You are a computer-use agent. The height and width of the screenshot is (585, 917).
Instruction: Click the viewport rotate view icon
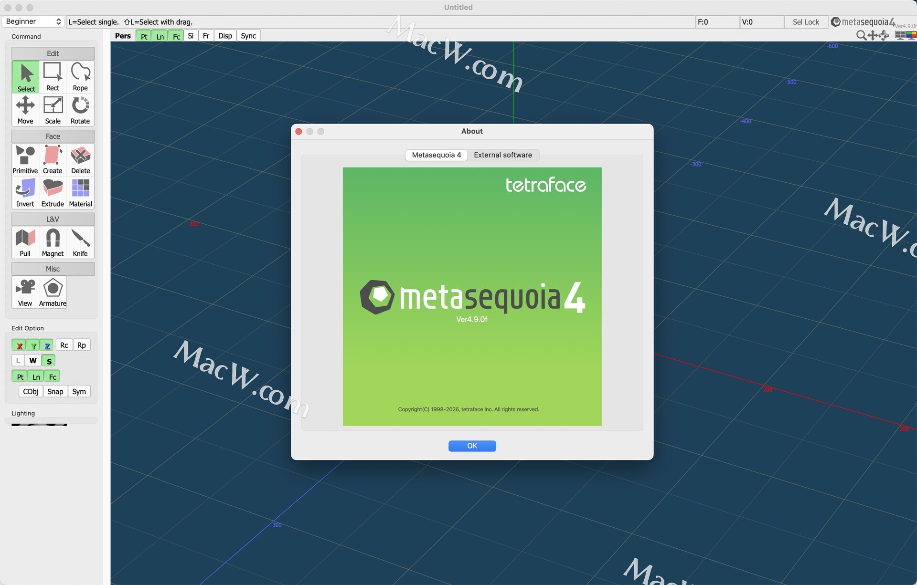[884, 35]
